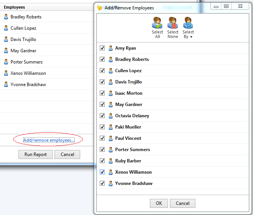Image resolution: width=253 pixels, height=215 pixels.
Task: Click May Gardner icon in left Employees list
Action: pos(6,50)
